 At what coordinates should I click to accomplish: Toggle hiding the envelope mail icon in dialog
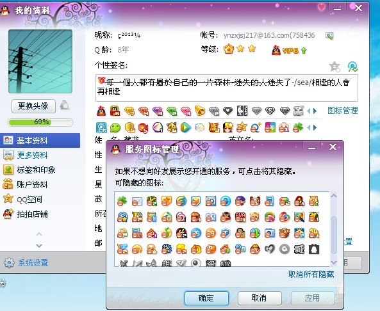(x=136, y=201)
